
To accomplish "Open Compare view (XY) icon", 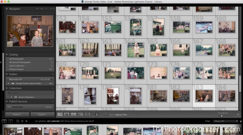I will [x=74, y=114].
